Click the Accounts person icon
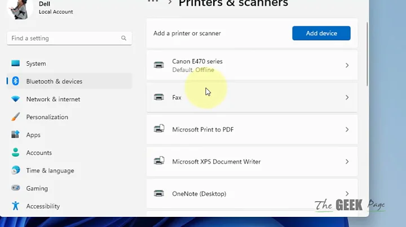 click(x=16, y=152)
